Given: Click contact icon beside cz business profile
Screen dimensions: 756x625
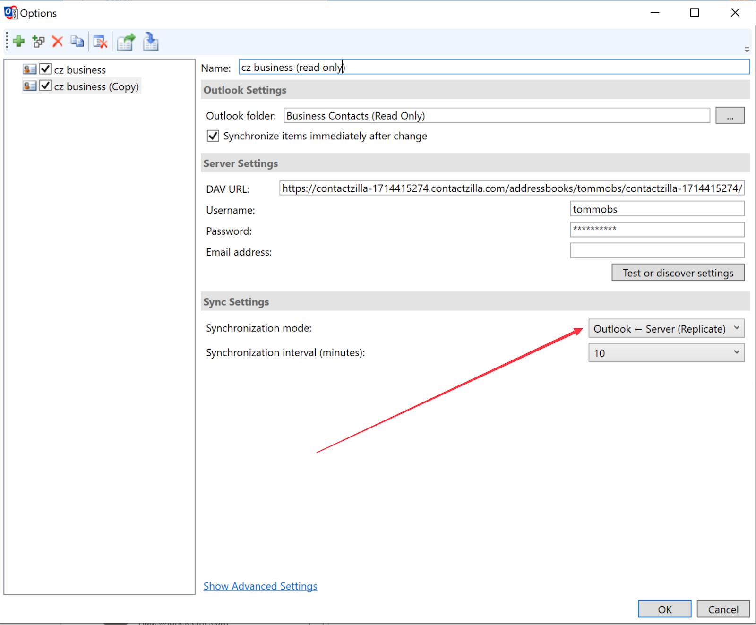Looking at the screenshot, I should 29,69.
